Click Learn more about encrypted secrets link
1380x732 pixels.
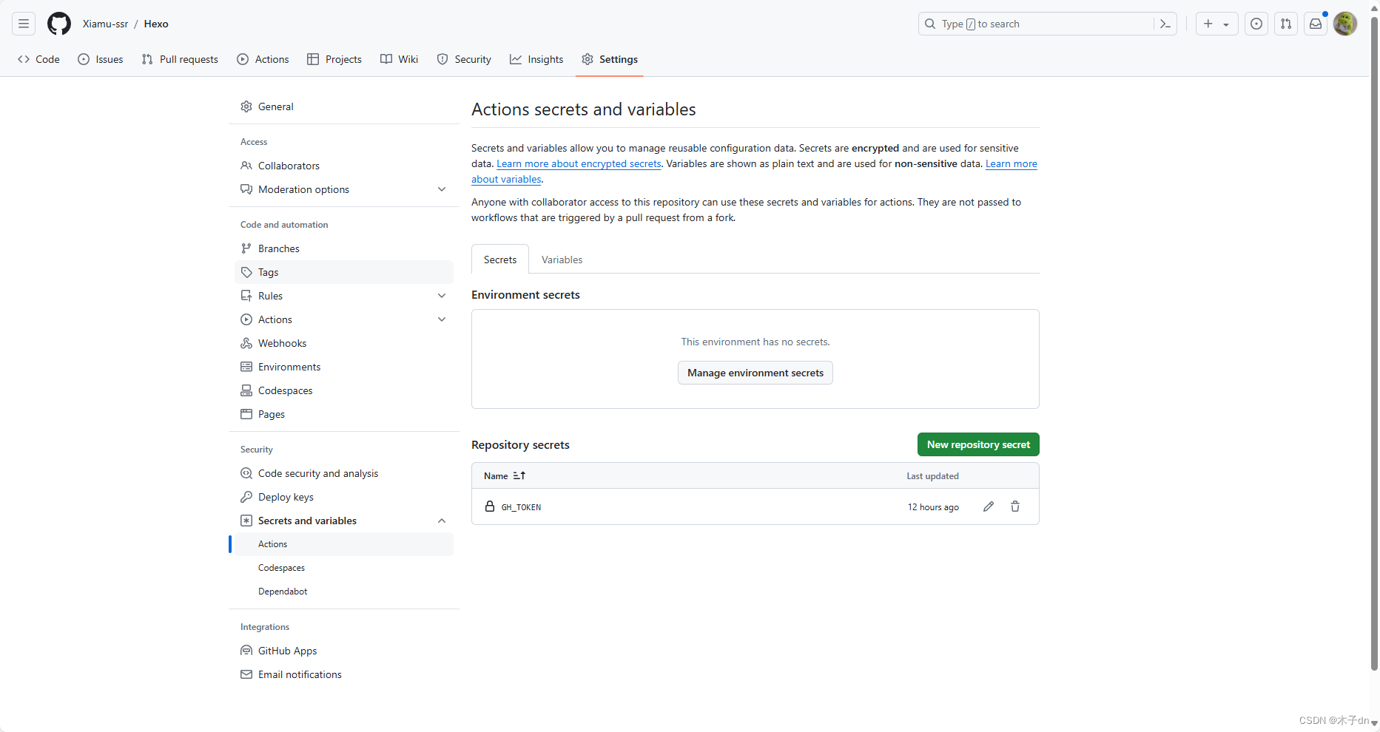[579, 163]
